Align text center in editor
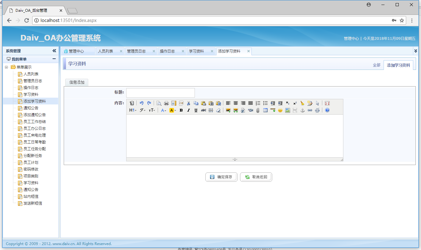 tap(236, 103)
